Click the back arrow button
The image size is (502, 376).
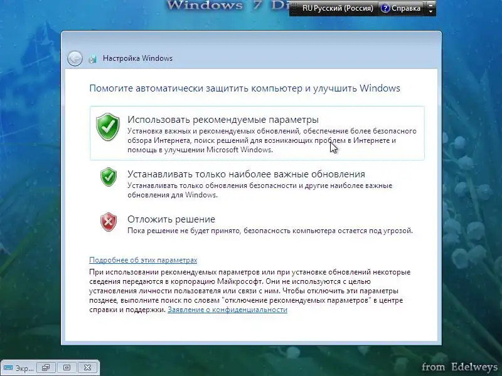click(75, 58)
